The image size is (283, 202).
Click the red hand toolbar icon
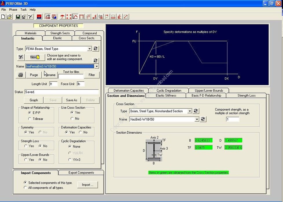tap(120, 17)
